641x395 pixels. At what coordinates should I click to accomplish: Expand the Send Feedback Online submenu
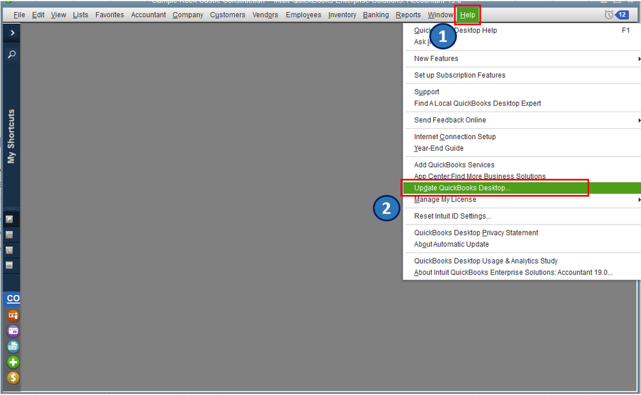click(522, 120)
